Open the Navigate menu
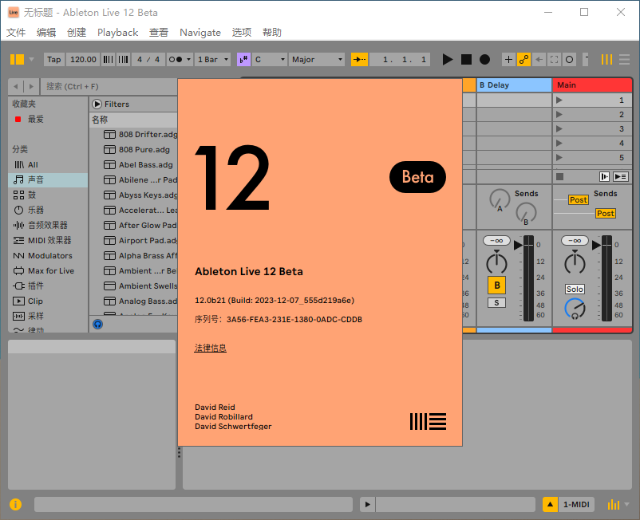The height and width of the screenshot is (520, 640). point(200,33)
